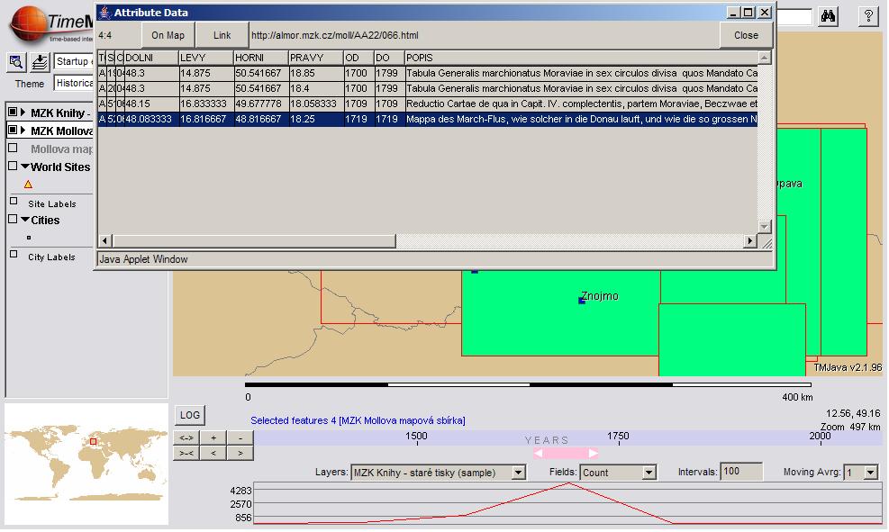
Task: Click the timeline step back < button
Action: coord(213,453)
